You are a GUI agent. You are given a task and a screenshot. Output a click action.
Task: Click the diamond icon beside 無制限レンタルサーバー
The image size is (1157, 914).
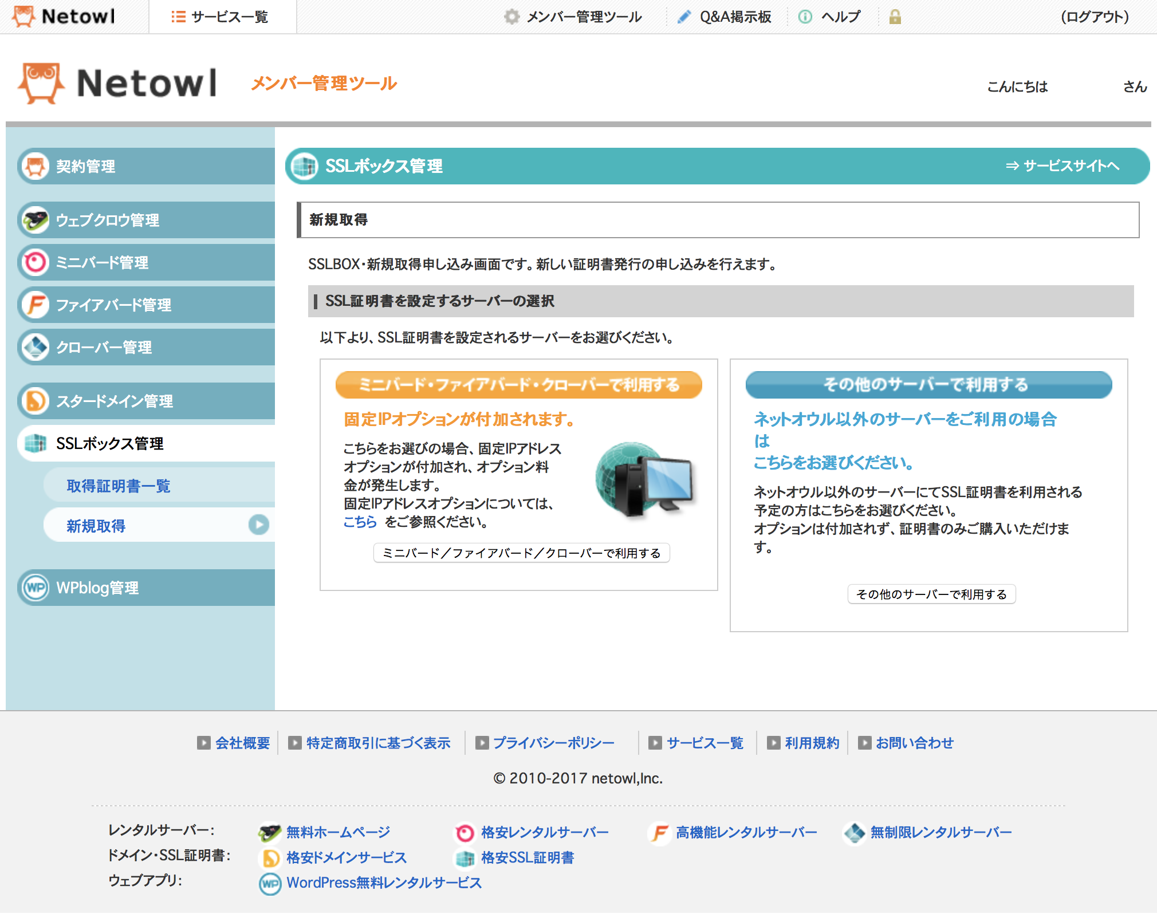tap(854, 832)
